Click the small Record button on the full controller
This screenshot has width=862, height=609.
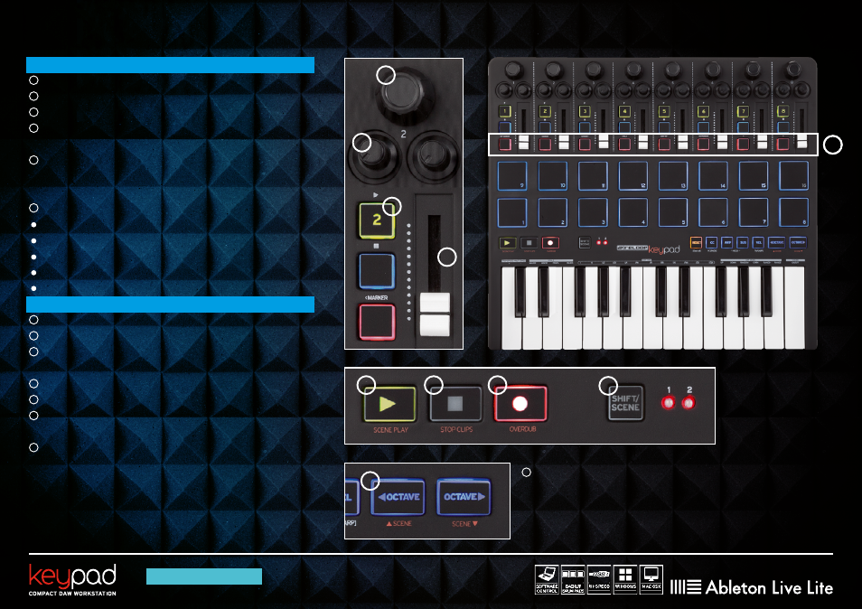[x=550, y=242]
